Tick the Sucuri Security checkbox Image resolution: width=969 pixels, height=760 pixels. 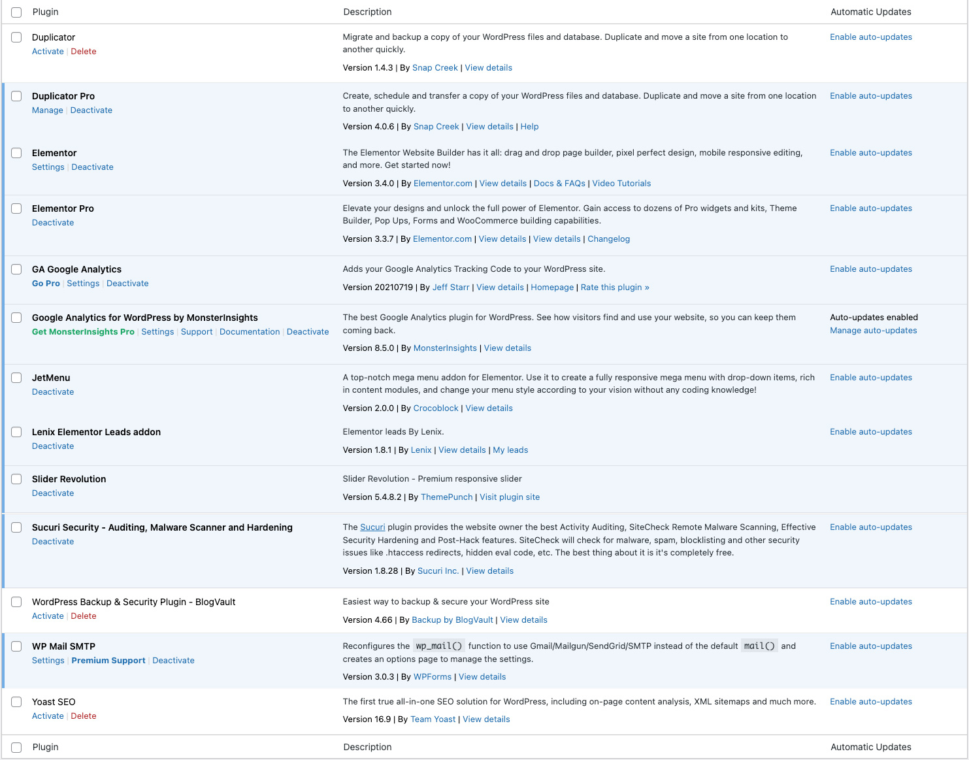click(x=16, y=527)
